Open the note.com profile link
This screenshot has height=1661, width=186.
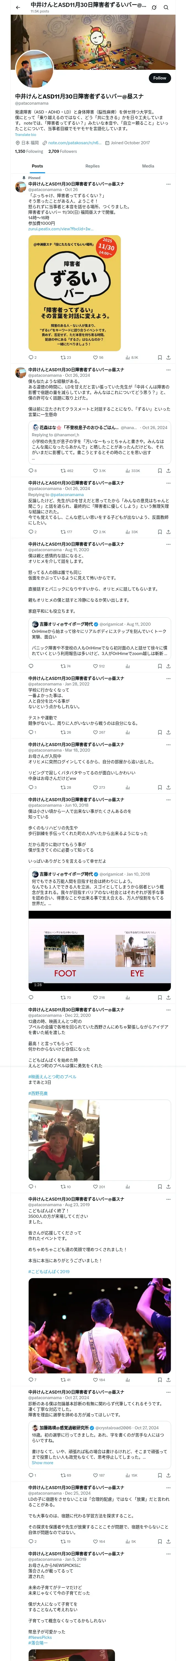(x=74, y=143)
